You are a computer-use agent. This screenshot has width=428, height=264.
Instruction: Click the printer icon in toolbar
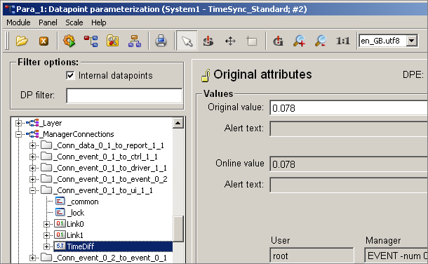pyautogui.click(x=161, y=41)
